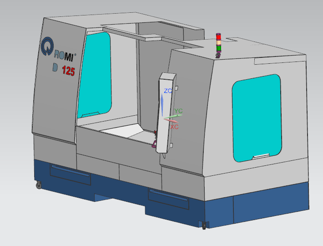This screenshot has height=246, width=323.
Task: Click the green YC axis arrow
Action: (x=173, y=117)
